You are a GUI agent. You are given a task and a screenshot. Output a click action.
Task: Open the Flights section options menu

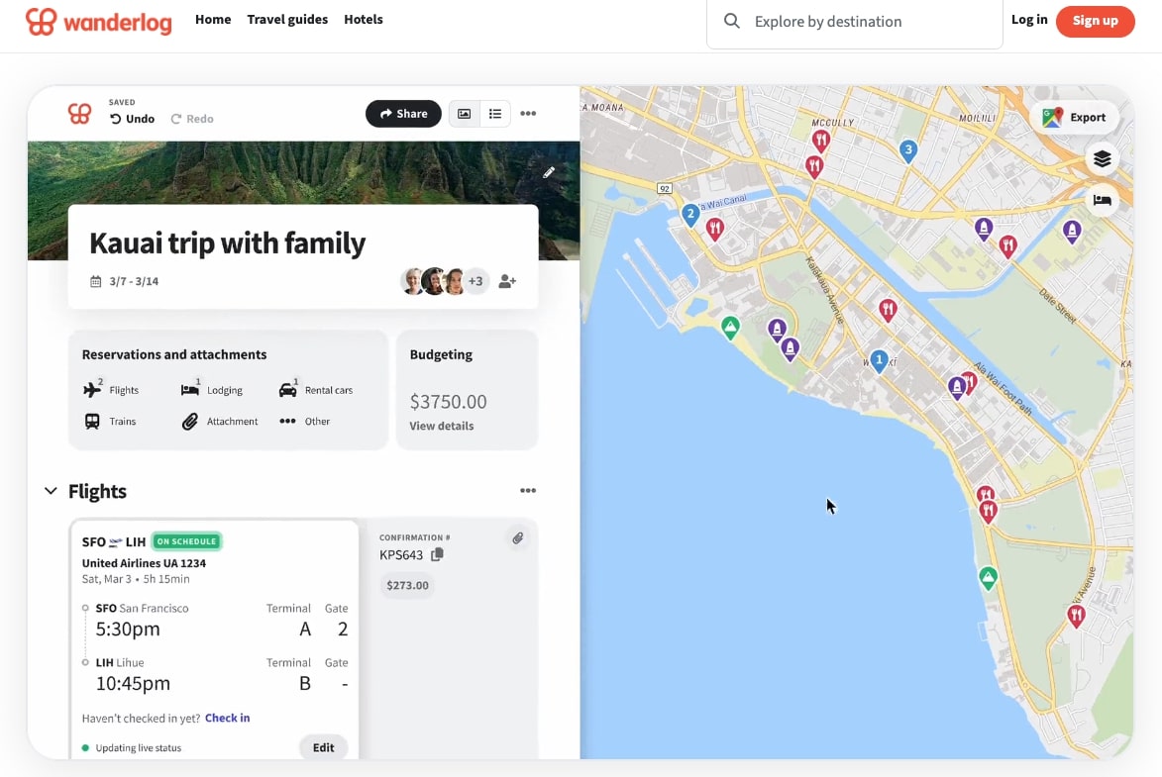tap(528, 490)
